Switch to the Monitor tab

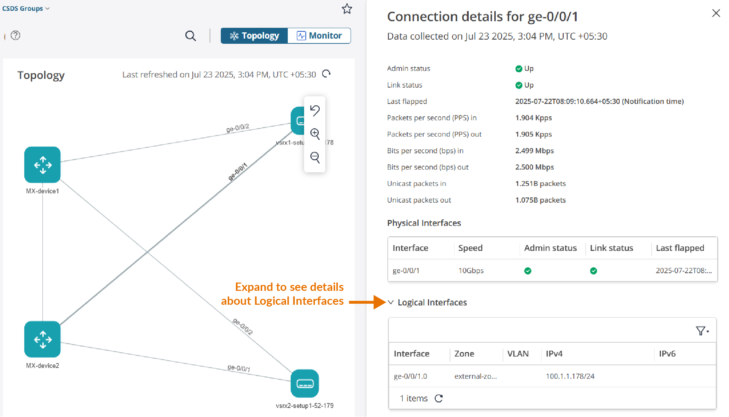click(x=319, y=36)
